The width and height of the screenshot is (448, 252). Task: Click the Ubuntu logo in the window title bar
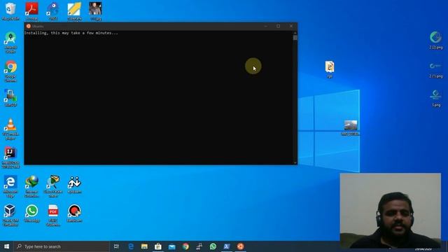(29, 27)
